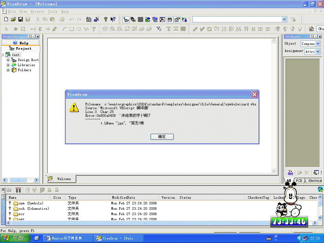Image resolution: width=324 pixels, height=243 pixels.
Task: Open the Tools menu
Action: pyautogui.click(x=53, y=12)
